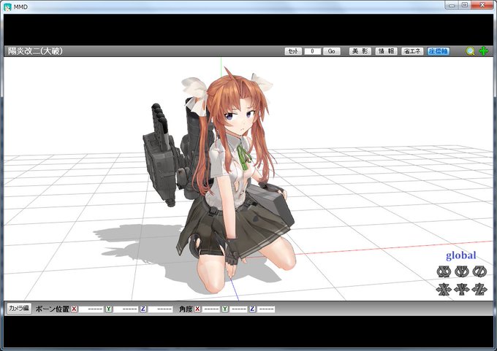Toggle the 情報 info display button

(386, 51)
